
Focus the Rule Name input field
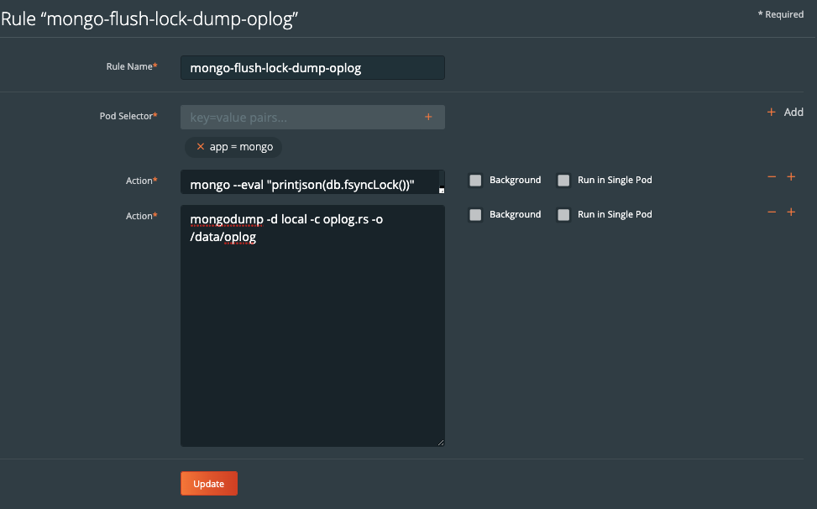(x=312, y=67)
